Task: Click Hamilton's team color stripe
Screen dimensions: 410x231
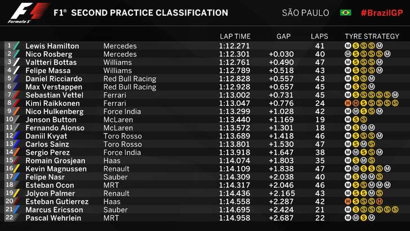Action: (x=16, y=46)
